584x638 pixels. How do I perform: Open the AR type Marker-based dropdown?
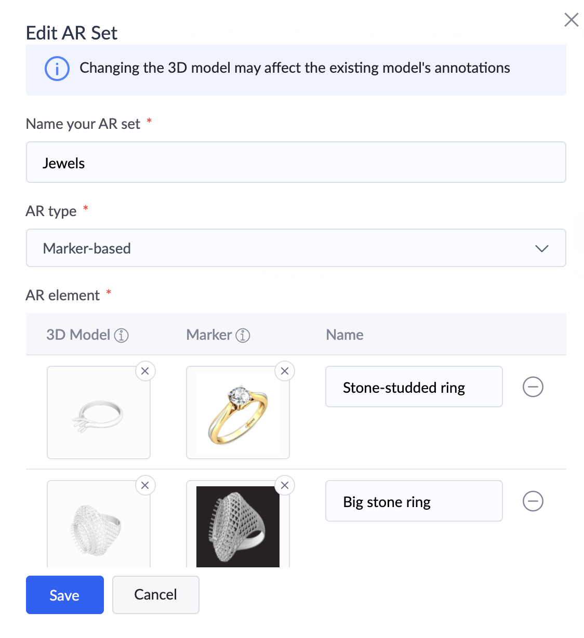tap(296, 248)
